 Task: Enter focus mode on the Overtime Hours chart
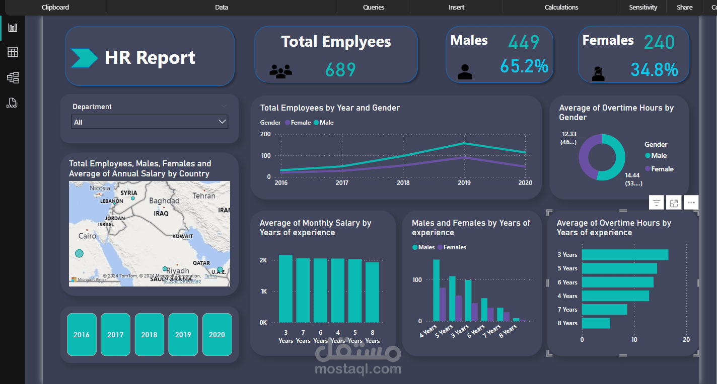pos(674,202)
